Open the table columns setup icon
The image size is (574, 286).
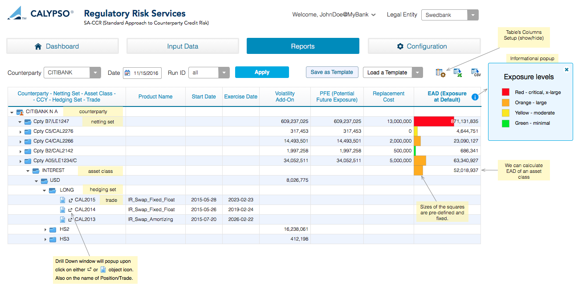coord(440,73)
